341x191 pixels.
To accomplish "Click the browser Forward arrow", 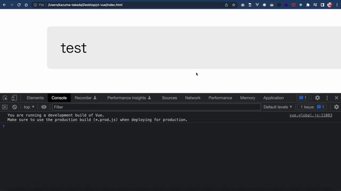I will 12,5.
